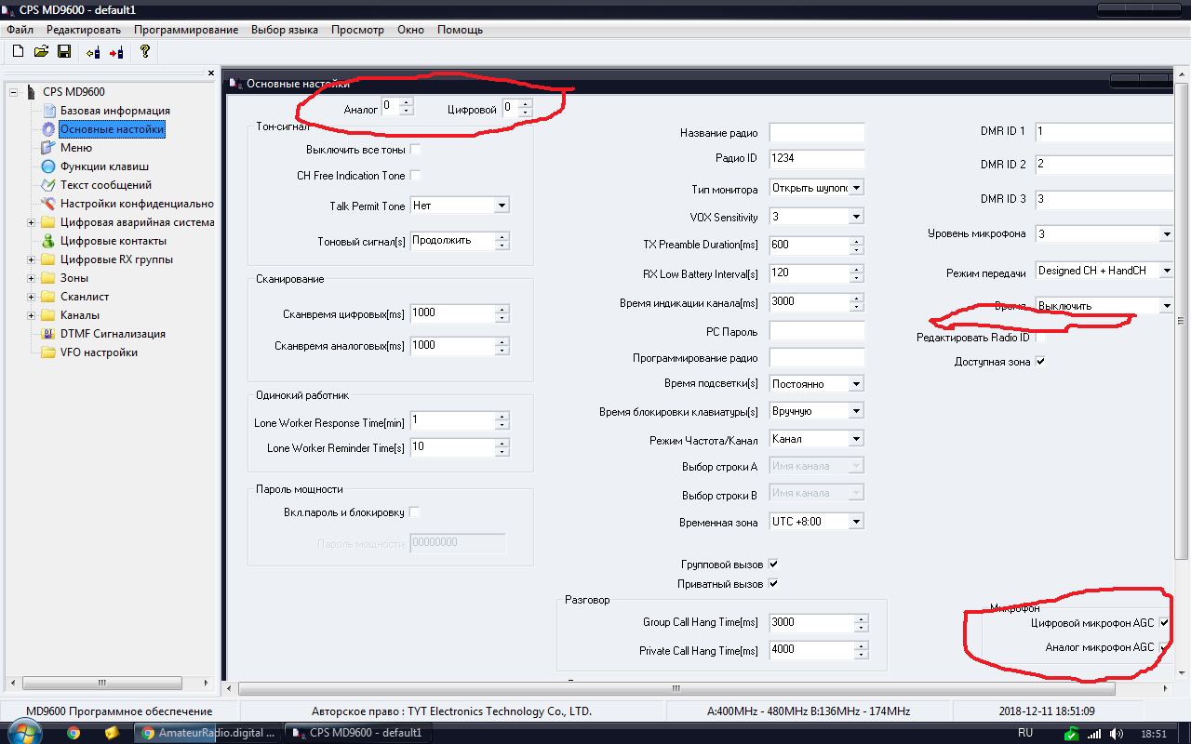Click the Название радио input field
Viewport: 1191px width, 744px height.
(x=817, y=133)
